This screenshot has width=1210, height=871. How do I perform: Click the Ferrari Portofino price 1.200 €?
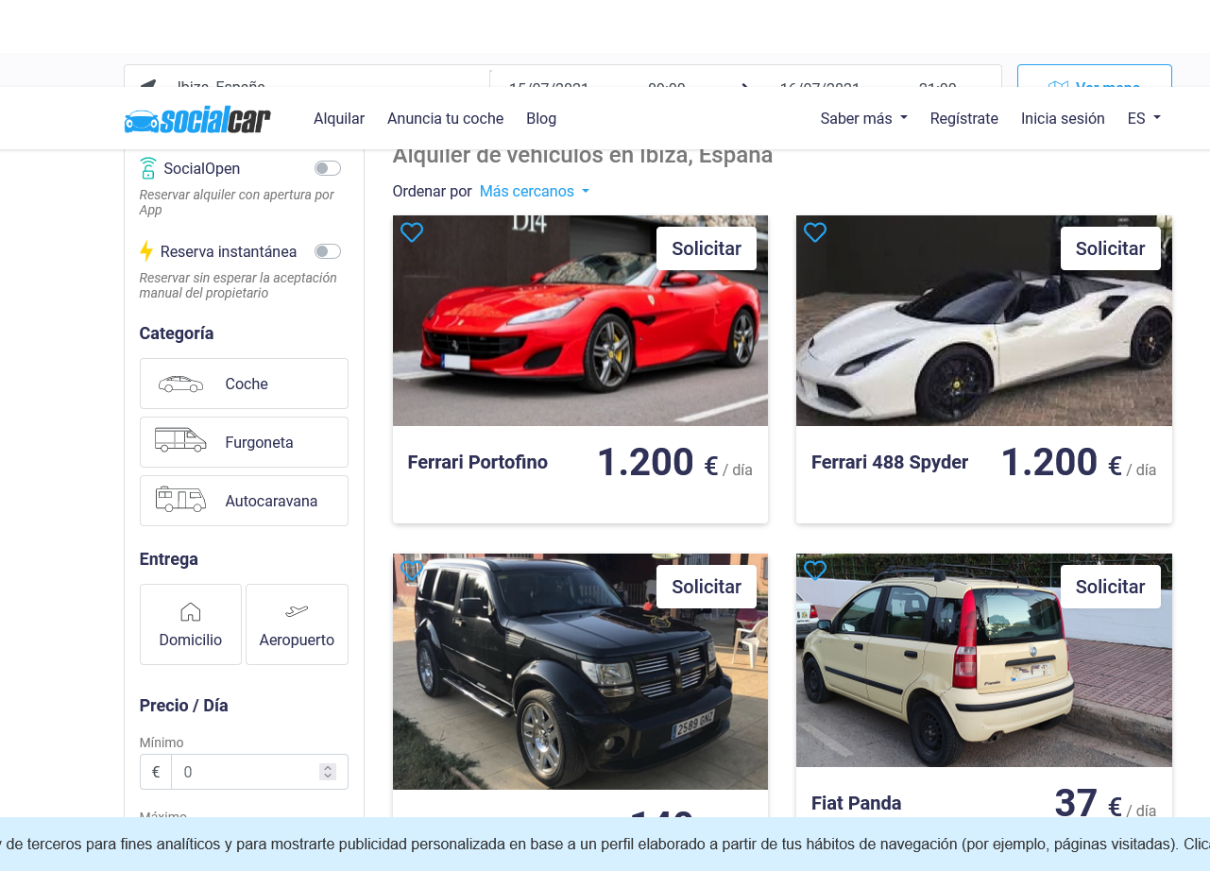point(657,463)
